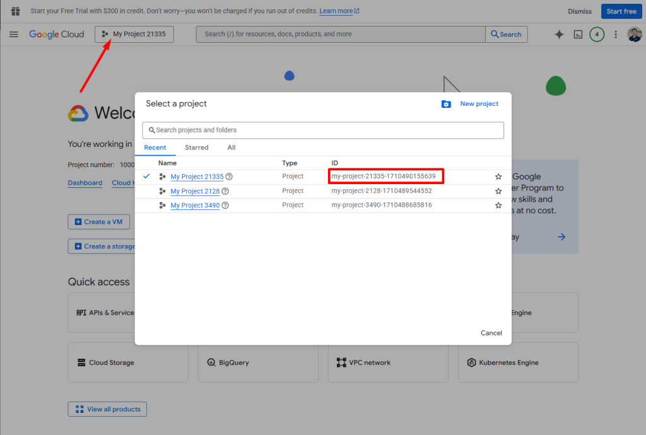Follow the Learn more link

pos(339,11)
